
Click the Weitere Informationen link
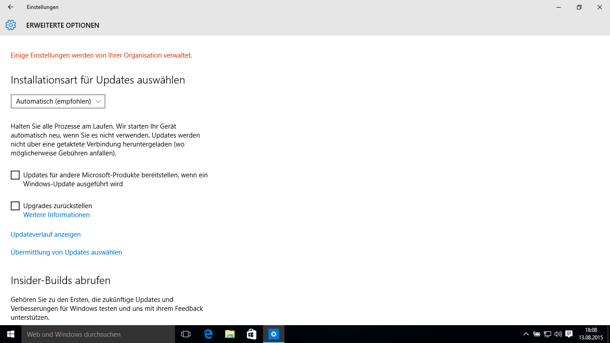tap(56, 215)
